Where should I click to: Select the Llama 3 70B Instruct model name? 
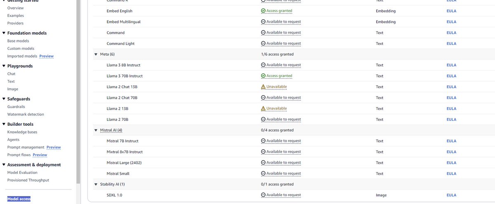click(x=125, y=76)
